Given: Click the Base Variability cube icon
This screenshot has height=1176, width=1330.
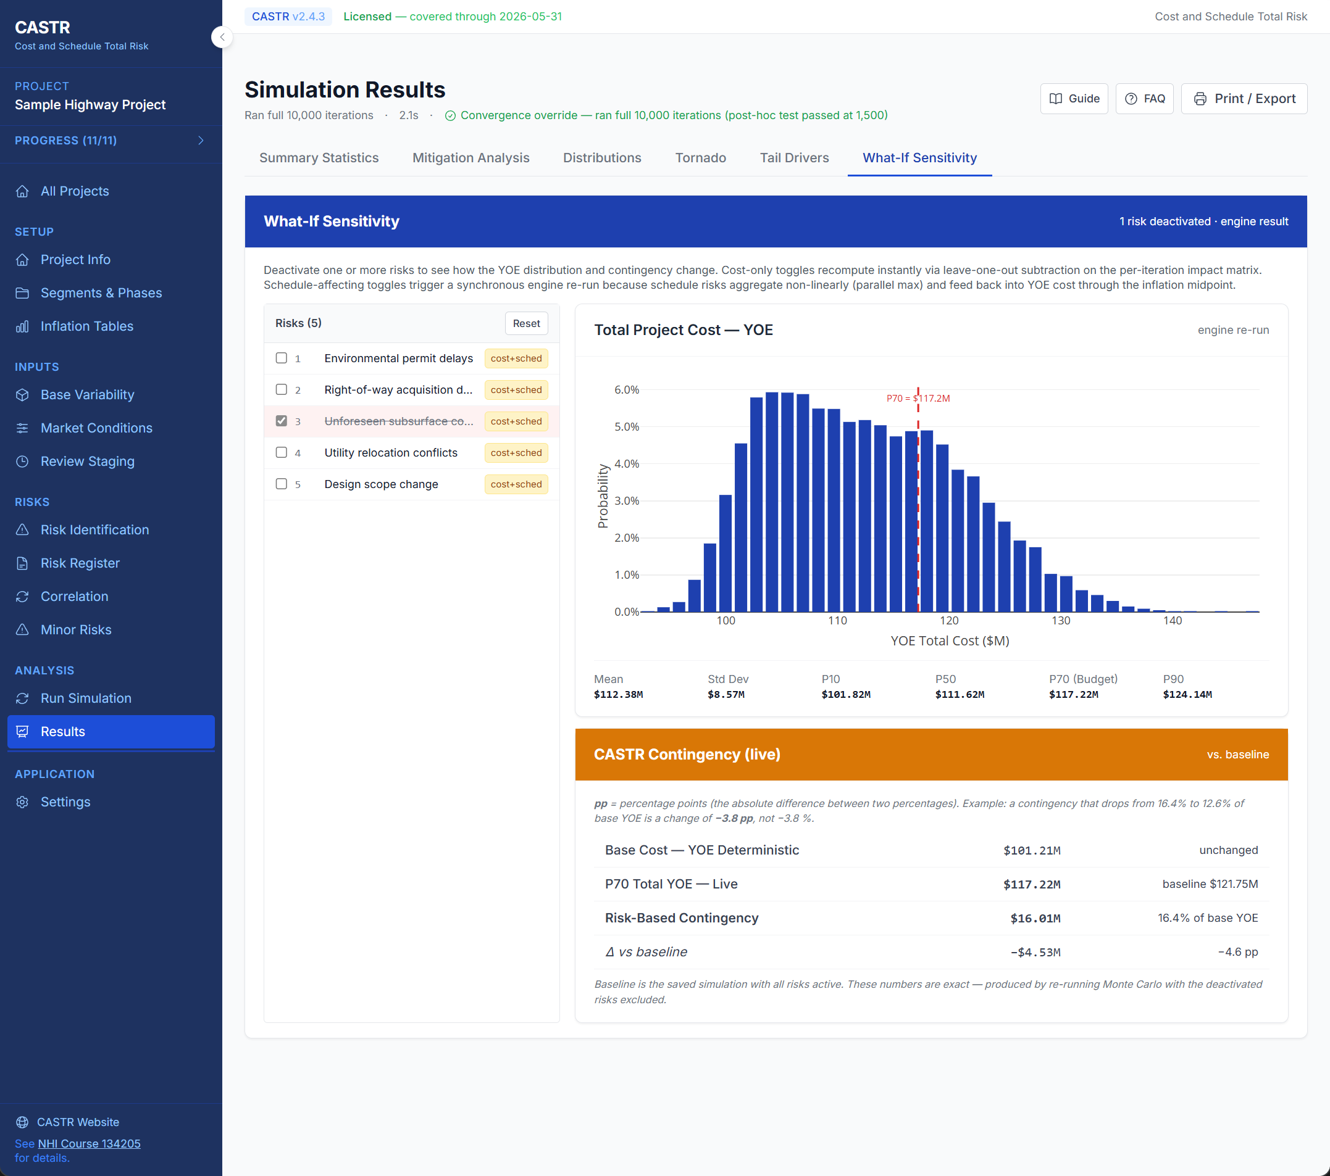Looking at the screenshot, I should (x=22, y=395).
